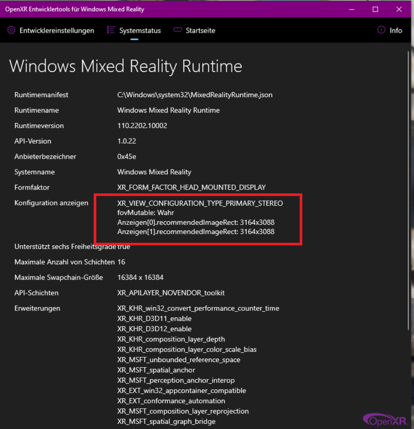This screenshot has width=414, height=429.
Task: Select the MixedRealityRuntime.json manifest path
Action: (x=195, y=95)
